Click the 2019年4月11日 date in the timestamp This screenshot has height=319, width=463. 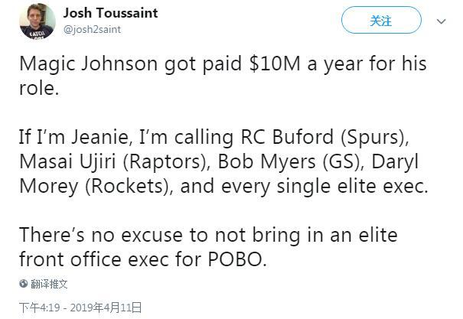click(x=106, y=308)
